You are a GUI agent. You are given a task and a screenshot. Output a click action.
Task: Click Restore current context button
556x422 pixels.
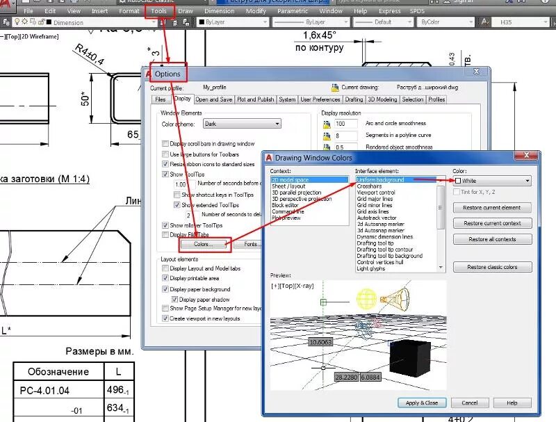click(x=492, y=223)
